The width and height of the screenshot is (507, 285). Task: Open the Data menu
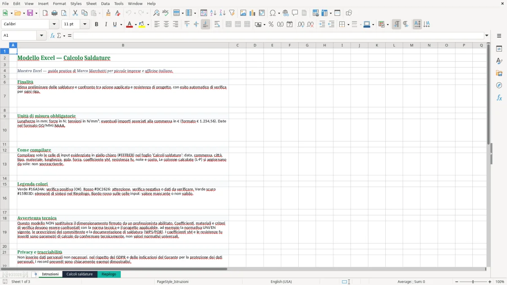click(105, 3)
